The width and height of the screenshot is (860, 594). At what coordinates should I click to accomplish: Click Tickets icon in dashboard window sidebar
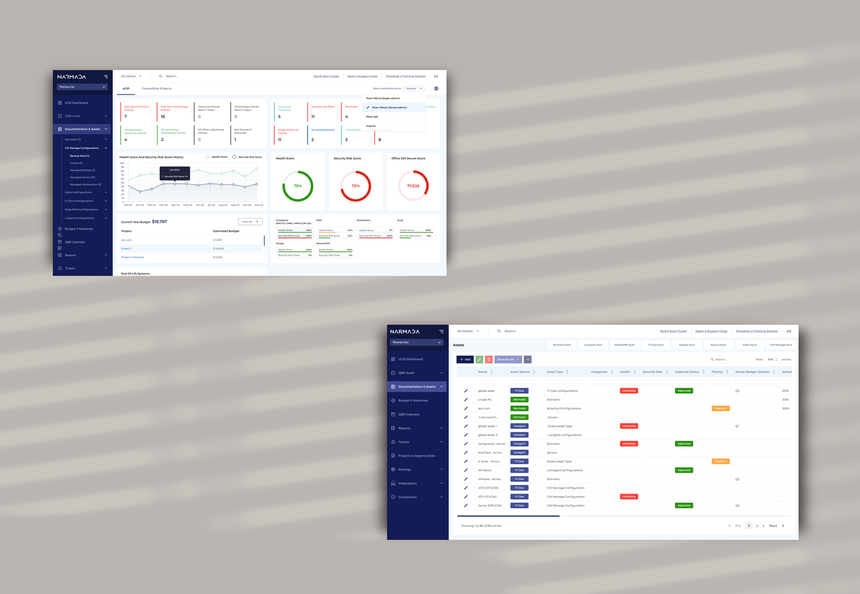coord(60,268)
